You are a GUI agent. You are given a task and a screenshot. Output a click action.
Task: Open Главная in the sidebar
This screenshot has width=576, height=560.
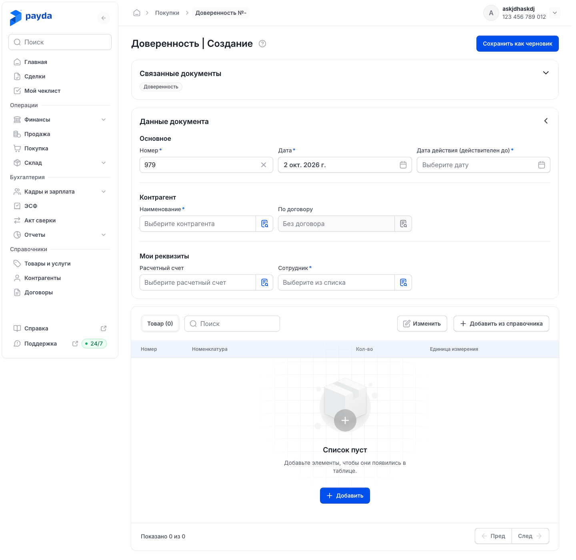60,62
